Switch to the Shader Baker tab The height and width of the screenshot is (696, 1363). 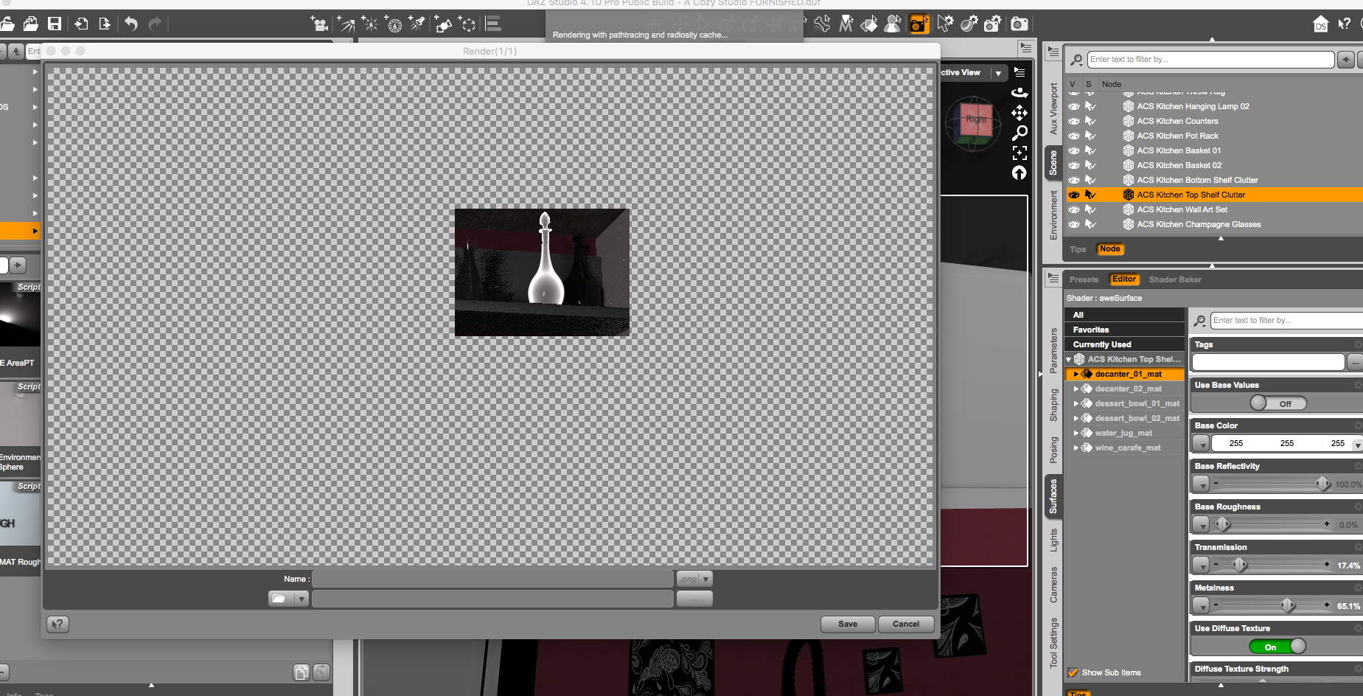(1175, 279)
